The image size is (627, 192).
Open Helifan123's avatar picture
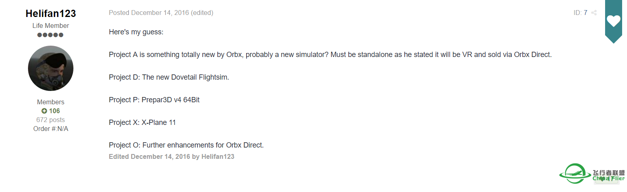point(51,68)
